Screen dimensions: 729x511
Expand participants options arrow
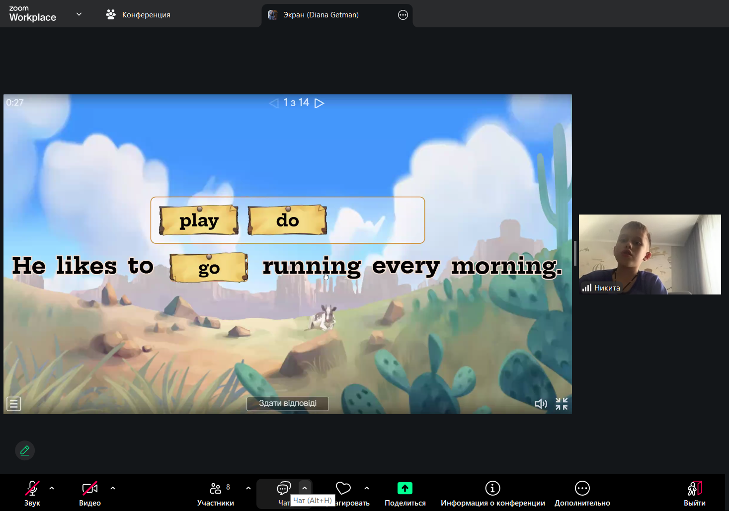click(x=248, y=488)
